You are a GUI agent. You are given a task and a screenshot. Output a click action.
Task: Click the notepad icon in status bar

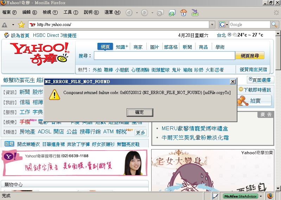tap(215, 196)
